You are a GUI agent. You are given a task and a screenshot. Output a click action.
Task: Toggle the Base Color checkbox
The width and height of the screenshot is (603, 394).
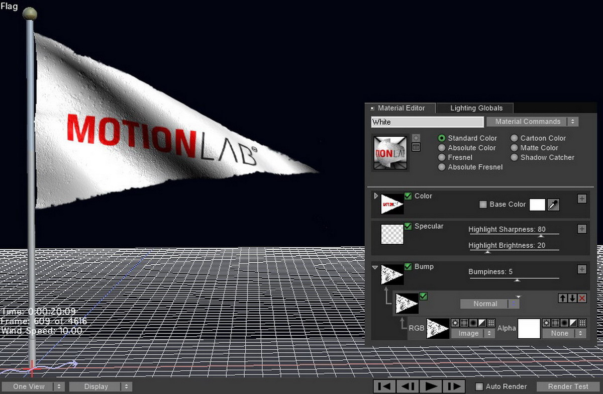coord(483,205)
